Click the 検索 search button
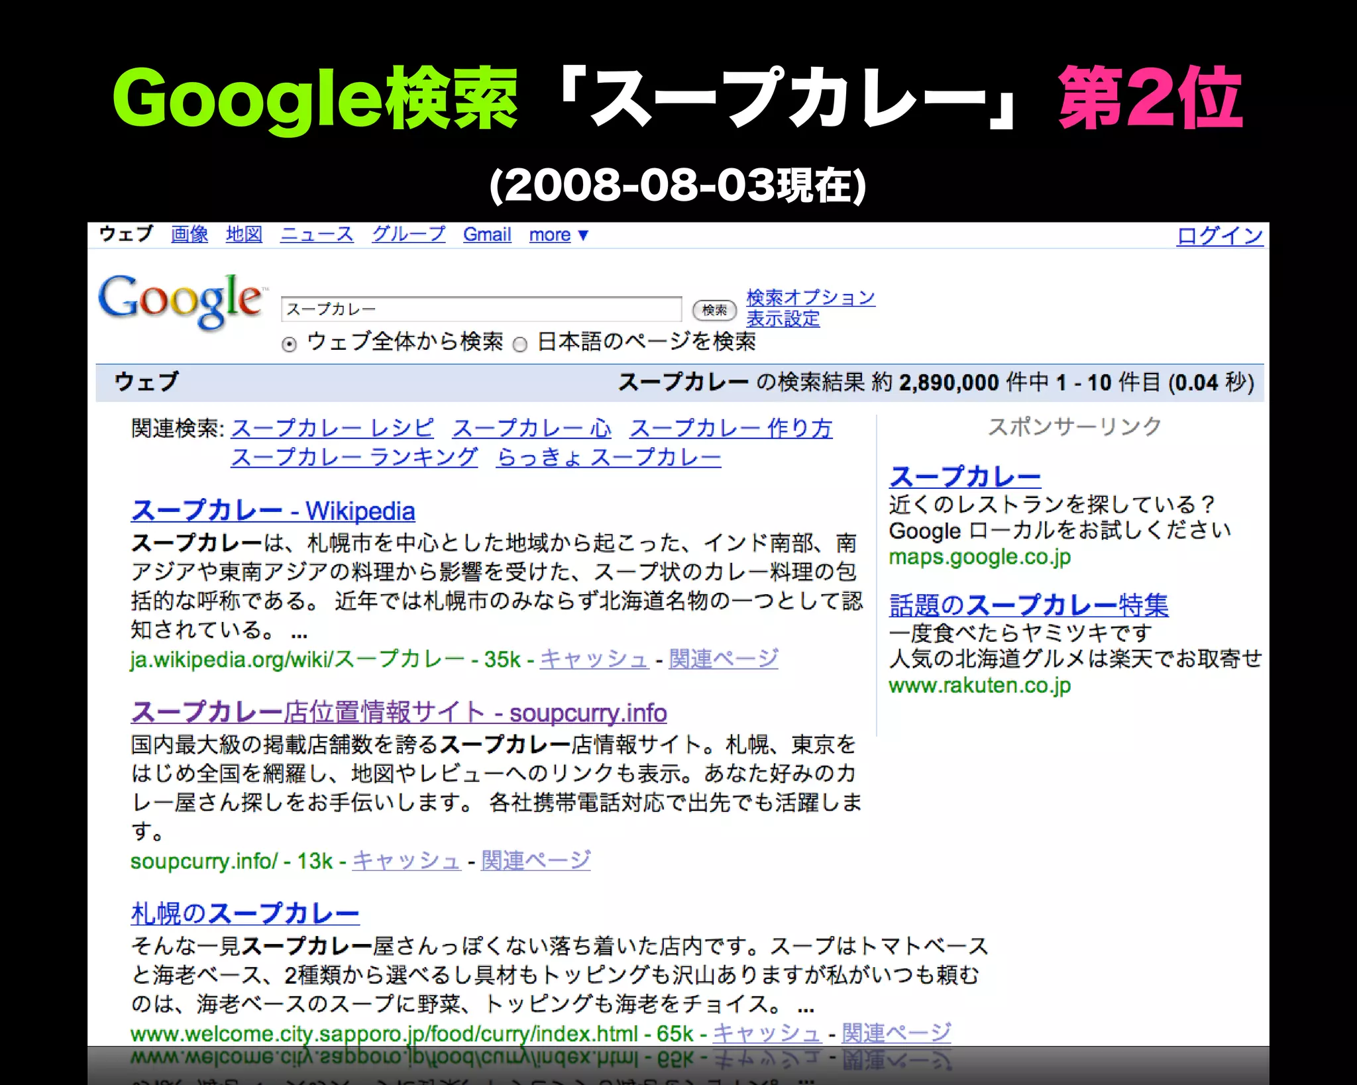This screenshot has height=1085, width=1357. pyautogui.click(x=714, y=309)
